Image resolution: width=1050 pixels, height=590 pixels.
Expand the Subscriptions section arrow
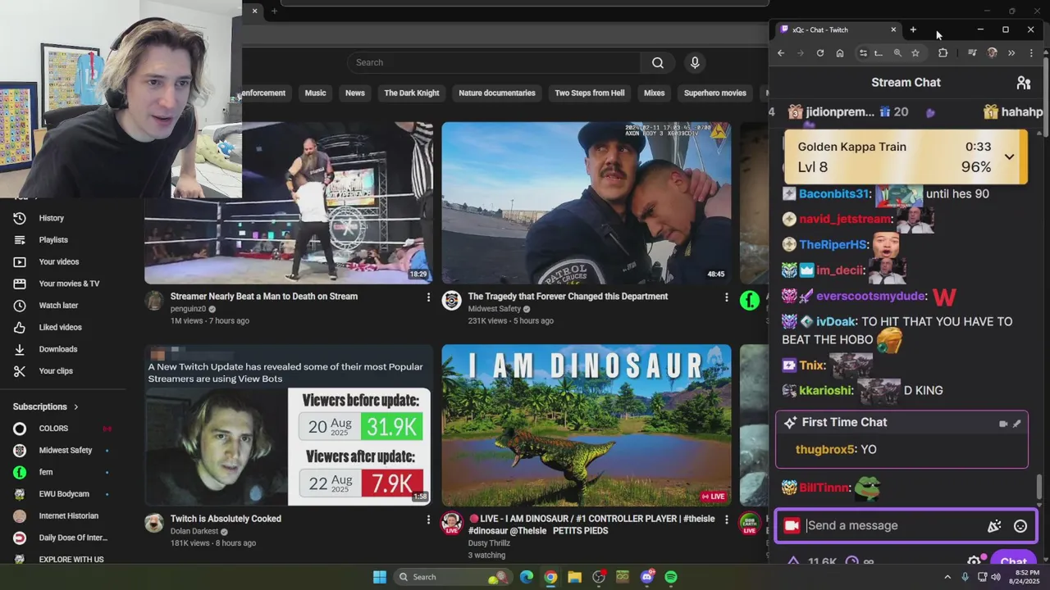(75, 407)
